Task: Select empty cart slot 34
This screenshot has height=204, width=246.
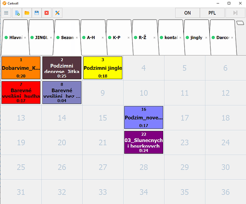Action: point(144,192)
